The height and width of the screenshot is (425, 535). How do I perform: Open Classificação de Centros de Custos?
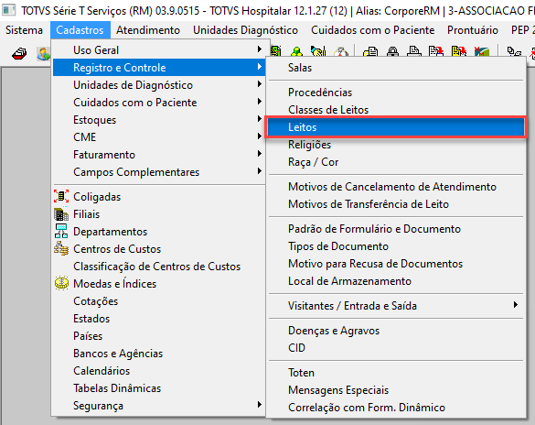[x=158, y=267]
